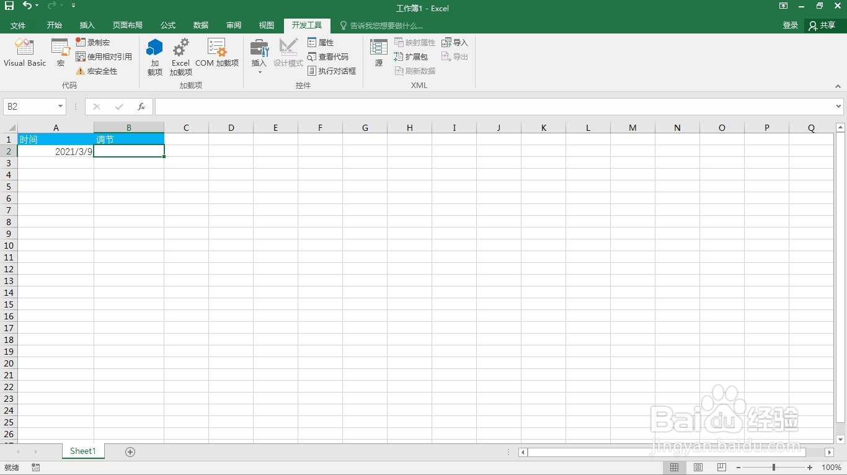Viewport: 847px width, 475px height.
Task: Select cell A1 containing 时间
Action: pyautogui.click(x=56, y=139)
